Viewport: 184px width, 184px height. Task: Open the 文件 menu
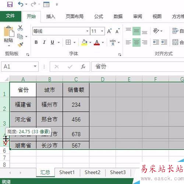(11, 16)
